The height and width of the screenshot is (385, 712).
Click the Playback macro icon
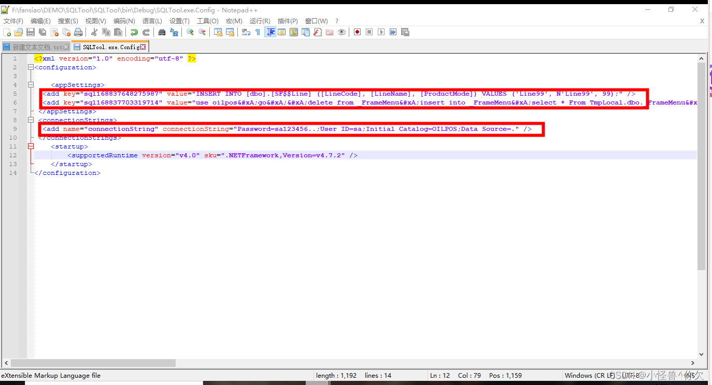[380, 32]
